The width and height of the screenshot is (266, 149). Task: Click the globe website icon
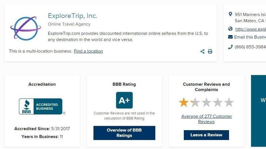[x=230, y=29]
